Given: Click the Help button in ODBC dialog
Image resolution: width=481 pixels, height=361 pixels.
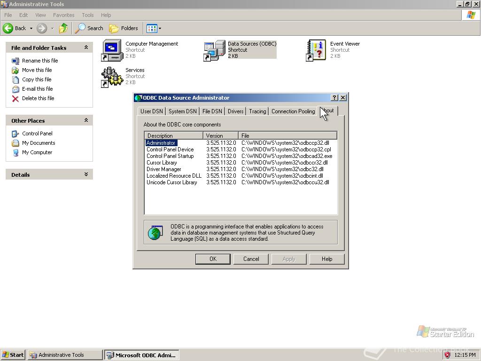Looking at the screenshot, I should [x=327, y=259].
